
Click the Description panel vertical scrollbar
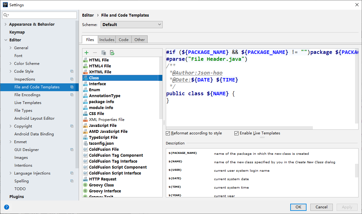coord(357,170)
